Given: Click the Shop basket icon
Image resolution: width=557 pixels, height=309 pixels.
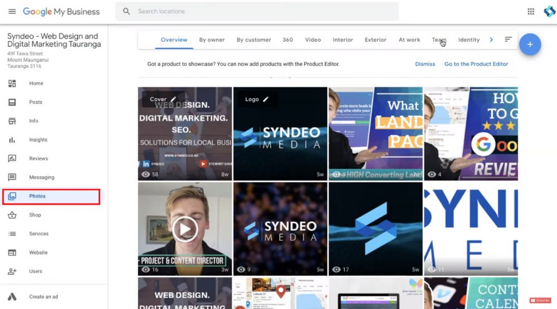Looking at the screenshot, I should click(12, 215).
